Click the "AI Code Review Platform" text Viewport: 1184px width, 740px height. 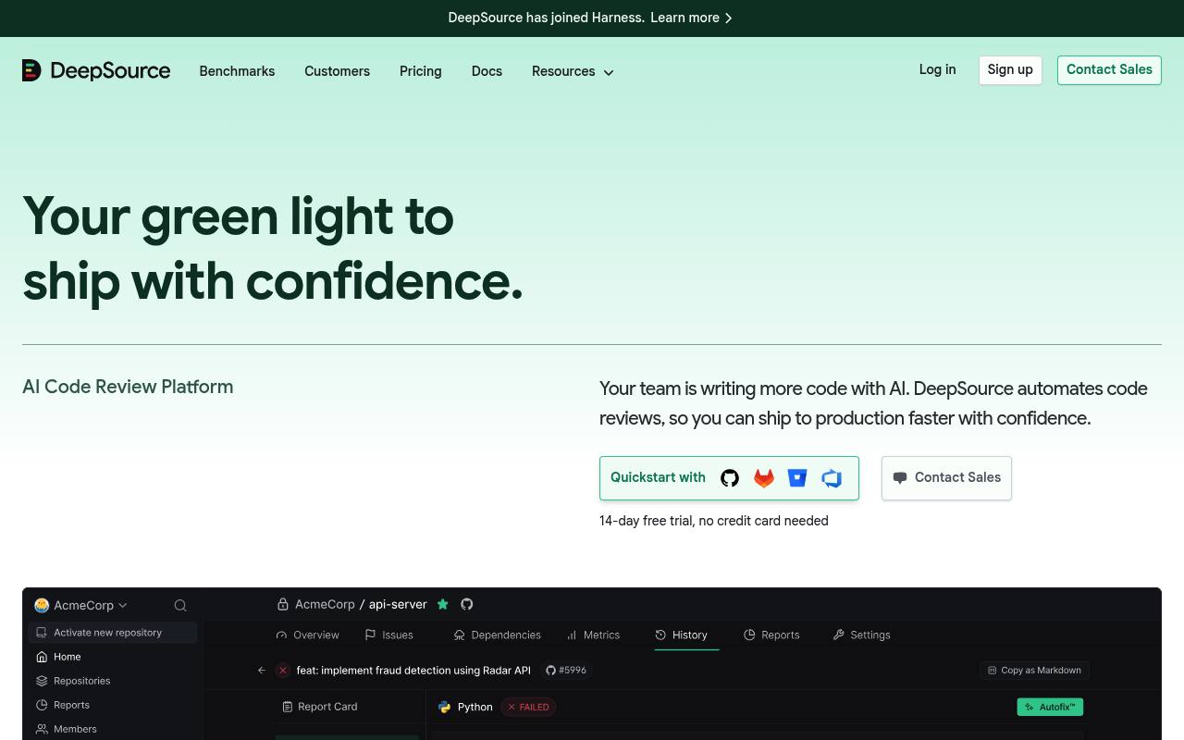pyautogui.click(x=128, y=387)
